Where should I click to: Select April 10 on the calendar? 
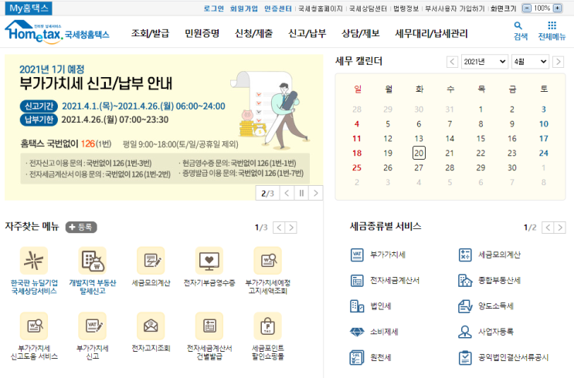(544, 123)
